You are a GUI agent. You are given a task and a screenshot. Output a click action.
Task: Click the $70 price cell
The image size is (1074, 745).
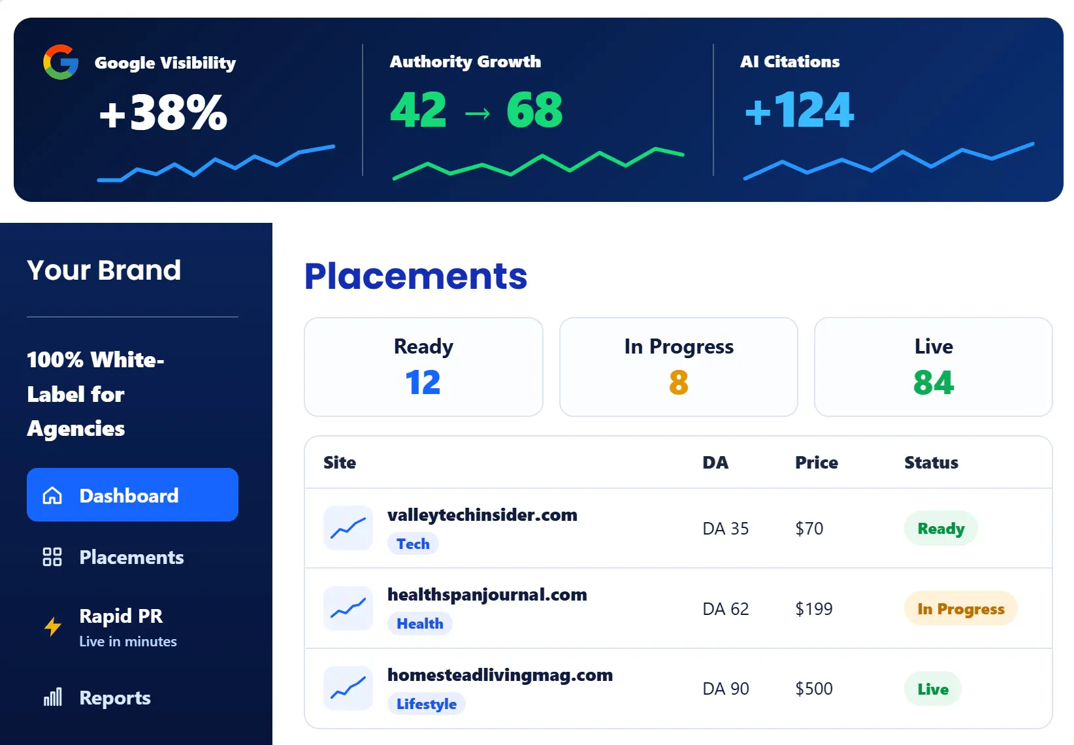pyautogui.click(x=809, y=528)
